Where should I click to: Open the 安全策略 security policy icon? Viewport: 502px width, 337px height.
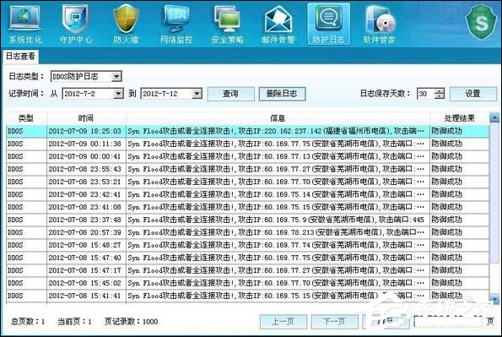coord(227,24)
